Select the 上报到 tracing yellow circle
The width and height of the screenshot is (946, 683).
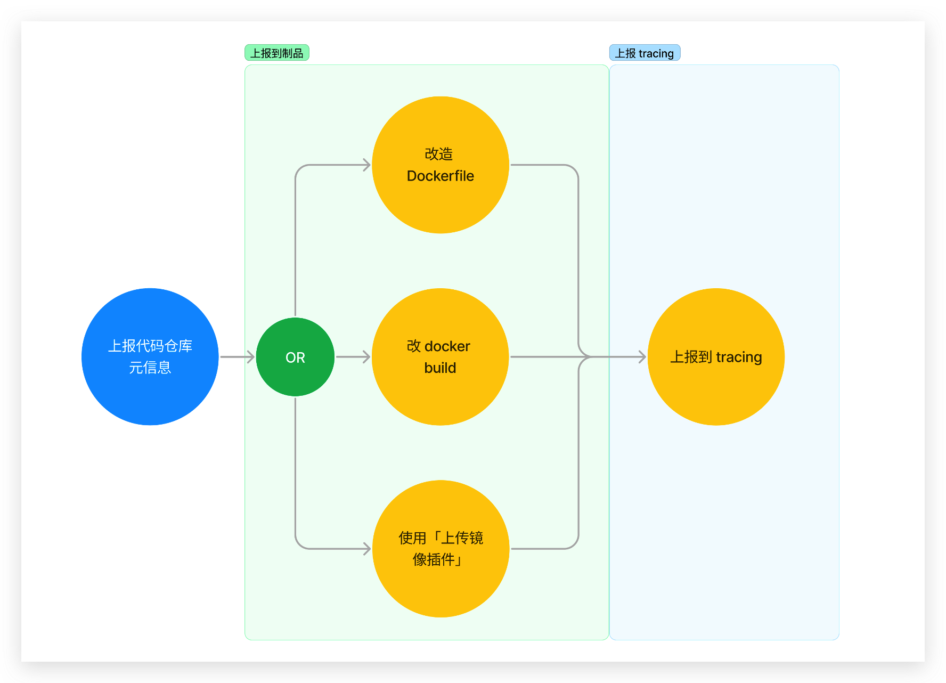pyautogui.click(x=716, y=357)
